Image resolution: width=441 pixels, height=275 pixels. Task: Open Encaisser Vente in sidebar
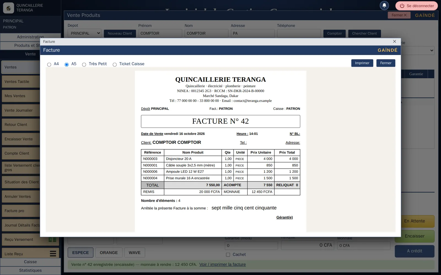click(21, 139)
